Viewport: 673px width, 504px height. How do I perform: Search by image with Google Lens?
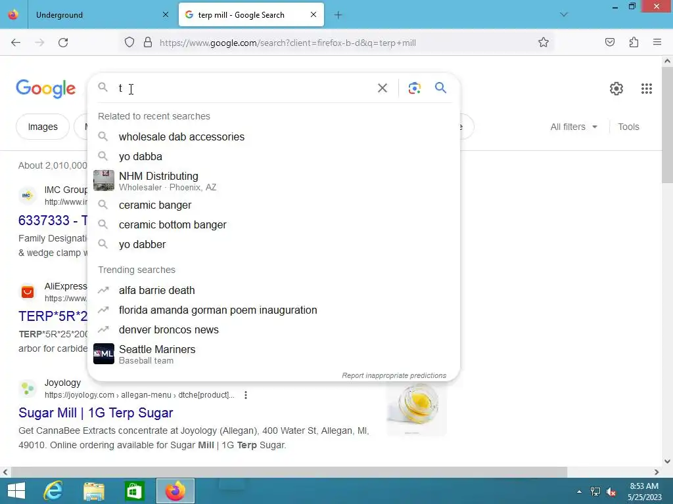click(x=414, y=89)
